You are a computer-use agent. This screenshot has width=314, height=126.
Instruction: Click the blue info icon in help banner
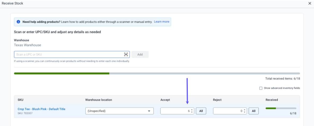tap(18, 22)
